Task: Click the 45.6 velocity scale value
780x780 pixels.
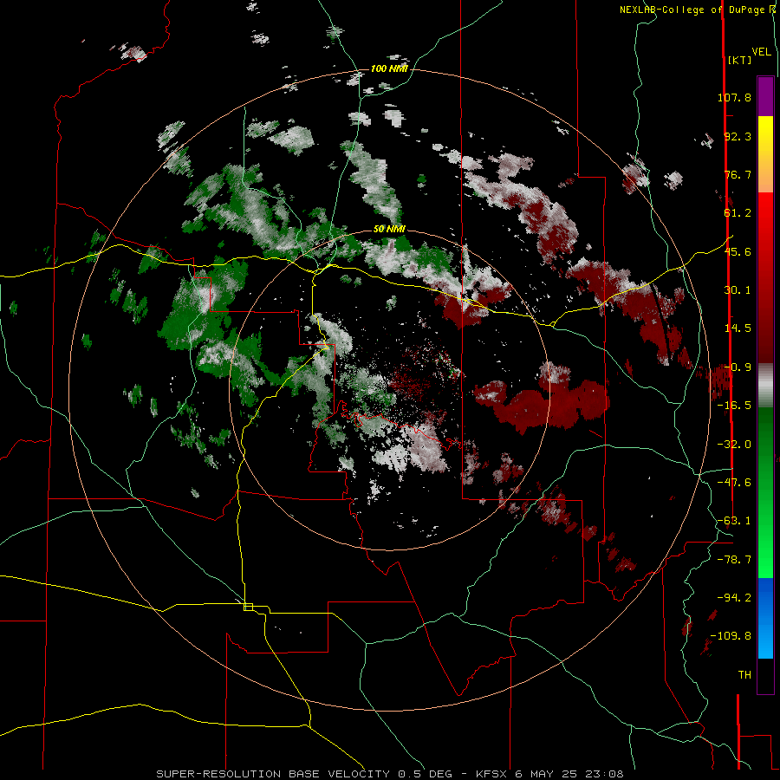Action: 738,251
